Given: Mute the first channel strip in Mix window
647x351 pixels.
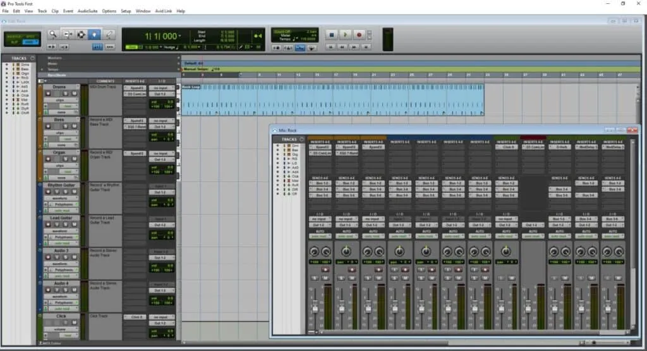Looking at the screenshot, I should pos(325,278).
